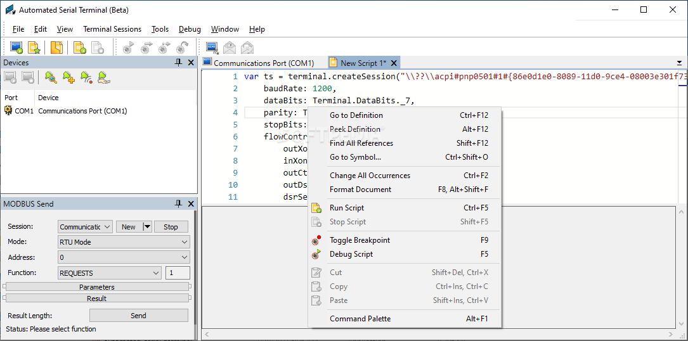
Task: Open the New button dropdown arrow
Action: point(147,226)
